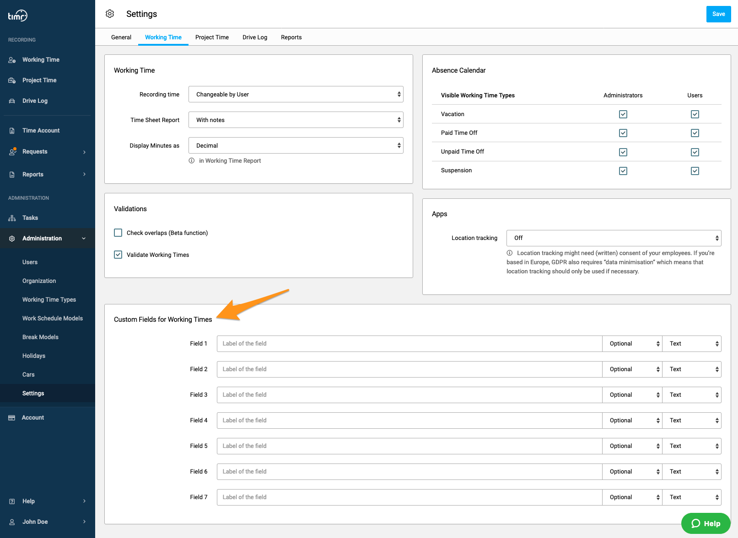Click the Tasks hierarchy icon
The height and width of the screenshot is (538, 738).
point(12,218)
